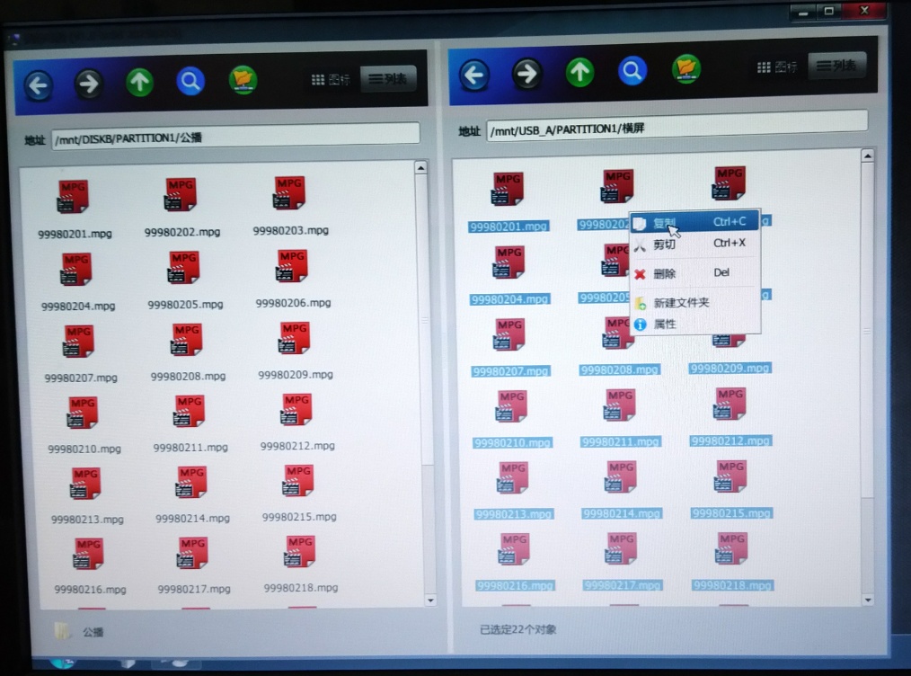Select 99980209.mpg icon in left pane

294,338
